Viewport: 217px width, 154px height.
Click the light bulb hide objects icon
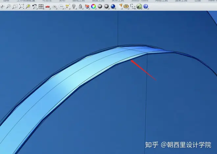[74, 6]
